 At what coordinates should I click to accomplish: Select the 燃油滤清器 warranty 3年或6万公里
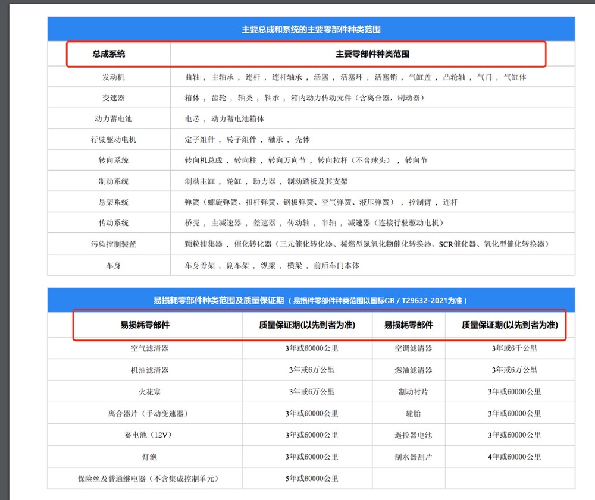[x=515, y=370]
